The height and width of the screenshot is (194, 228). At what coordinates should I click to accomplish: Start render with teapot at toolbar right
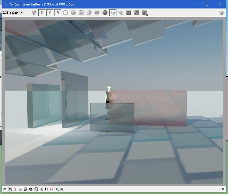(221, 13)
